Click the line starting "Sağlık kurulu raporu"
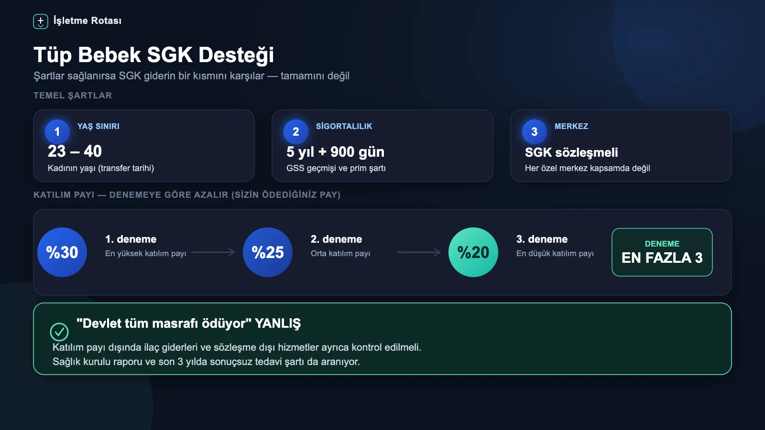765x430 pixels. coord(206,362)
